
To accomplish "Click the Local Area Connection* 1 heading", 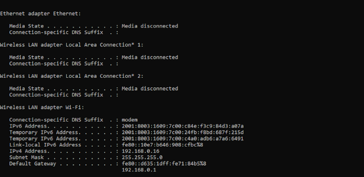I will (72, 45).
